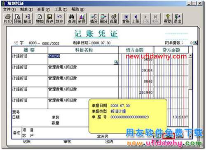The image size is (206, 150).
Task: Click the 票号 label field
Action: click(16, 112)
